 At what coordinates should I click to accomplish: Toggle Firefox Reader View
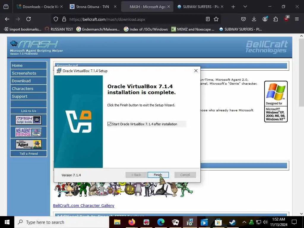coord(208,19)
